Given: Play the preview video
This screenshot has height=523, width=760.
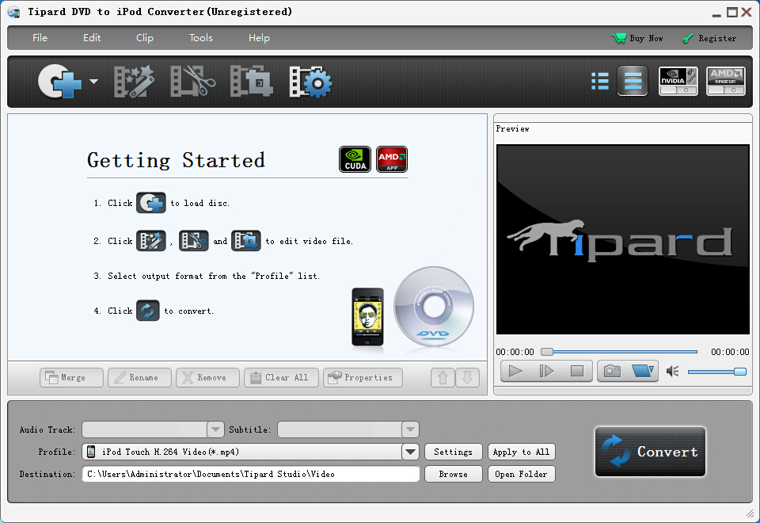Looking at the screenshot, I should pos(515,371).
